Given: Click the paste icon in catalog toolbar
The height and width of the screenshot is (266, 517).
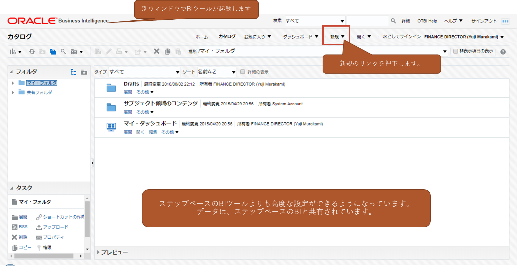Looking at the screenshot, I should point(178,51).
